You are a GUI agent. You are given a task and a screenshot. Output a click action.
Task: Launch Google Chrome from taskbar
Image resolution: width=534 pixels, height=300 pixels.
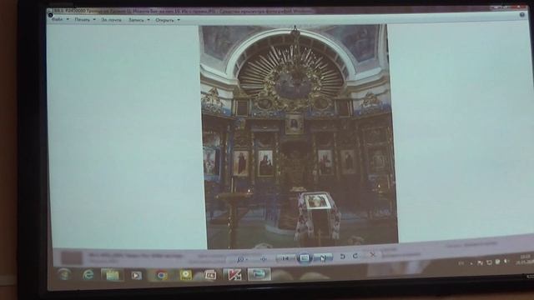161,275
